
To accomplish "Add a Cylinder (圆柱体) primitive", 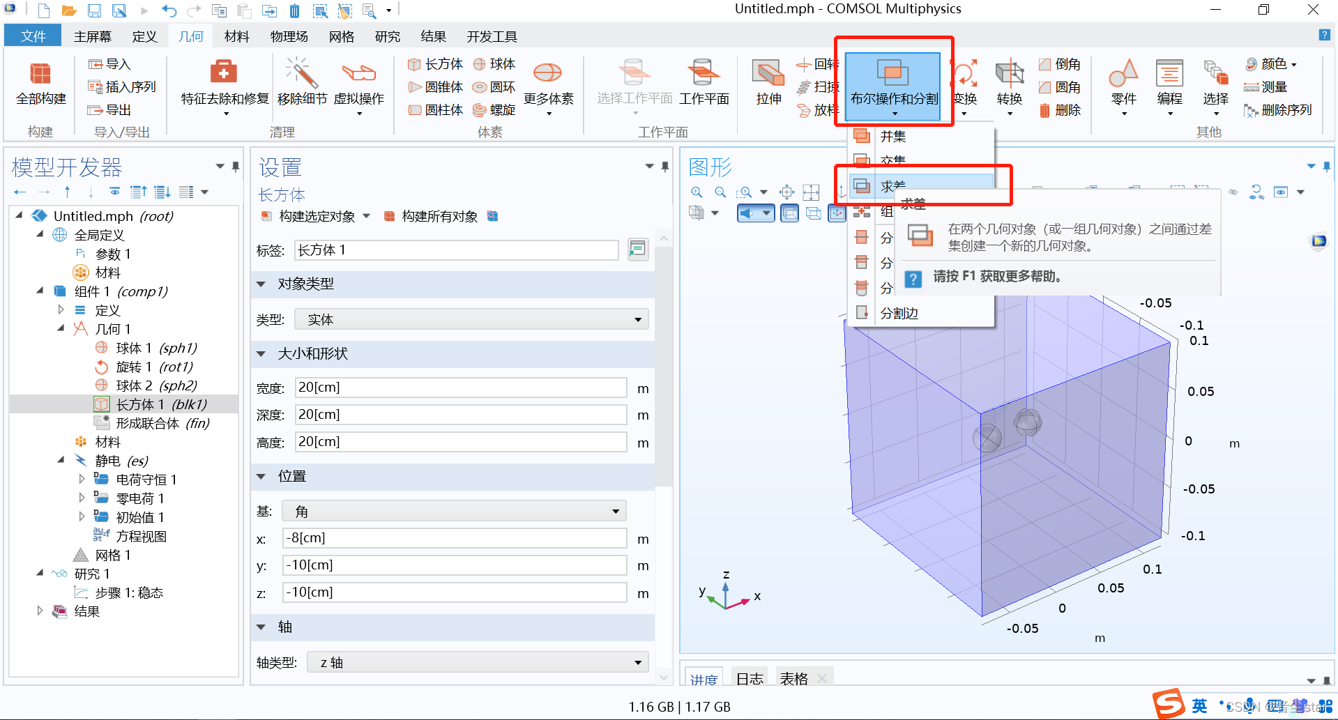I will click(x=436, y=110).
